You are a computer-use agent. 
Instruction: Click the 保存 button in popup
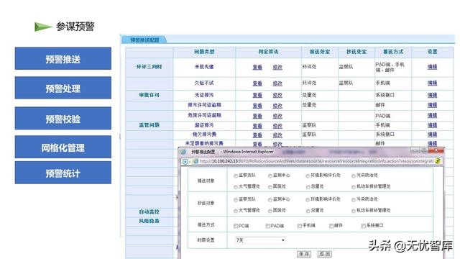click(304, 254)
